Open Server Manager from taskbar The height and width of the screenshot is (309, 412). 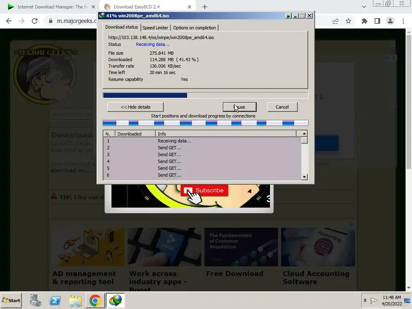(x=35, y=300)
